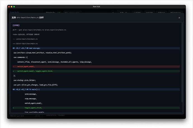Click the use artifact:: import line

click(43, 53)
